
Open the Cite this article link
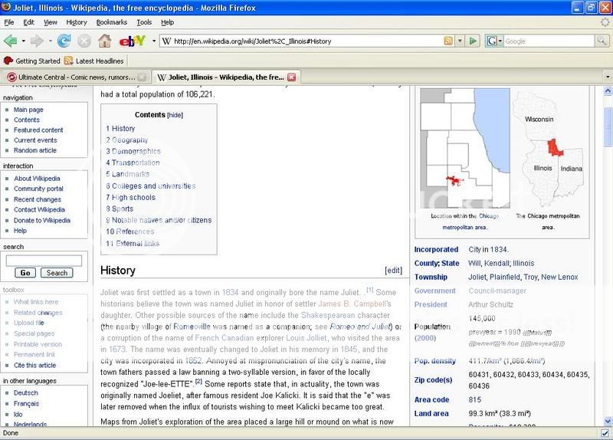click(x=34, y=365)
